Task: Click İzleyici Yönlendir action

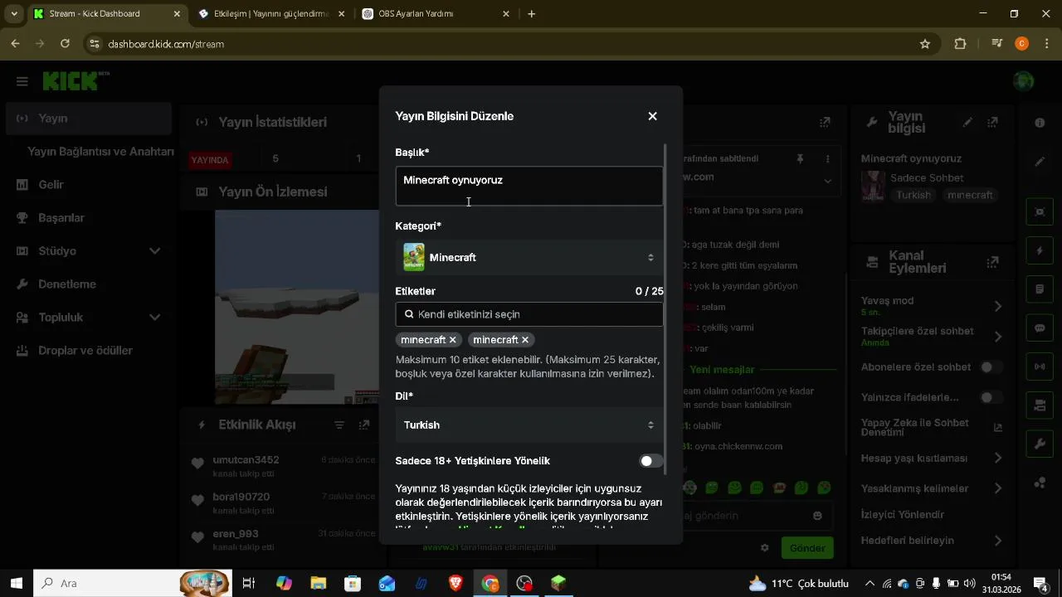Action: [x=903, y=515]
